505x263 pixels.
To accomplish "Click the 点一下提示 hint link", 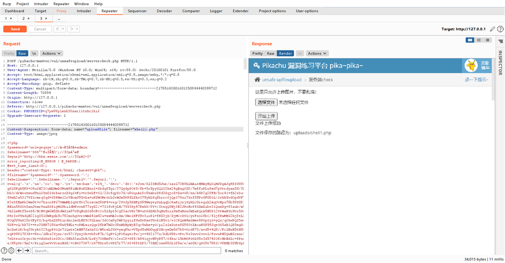I will coord(477,79).
